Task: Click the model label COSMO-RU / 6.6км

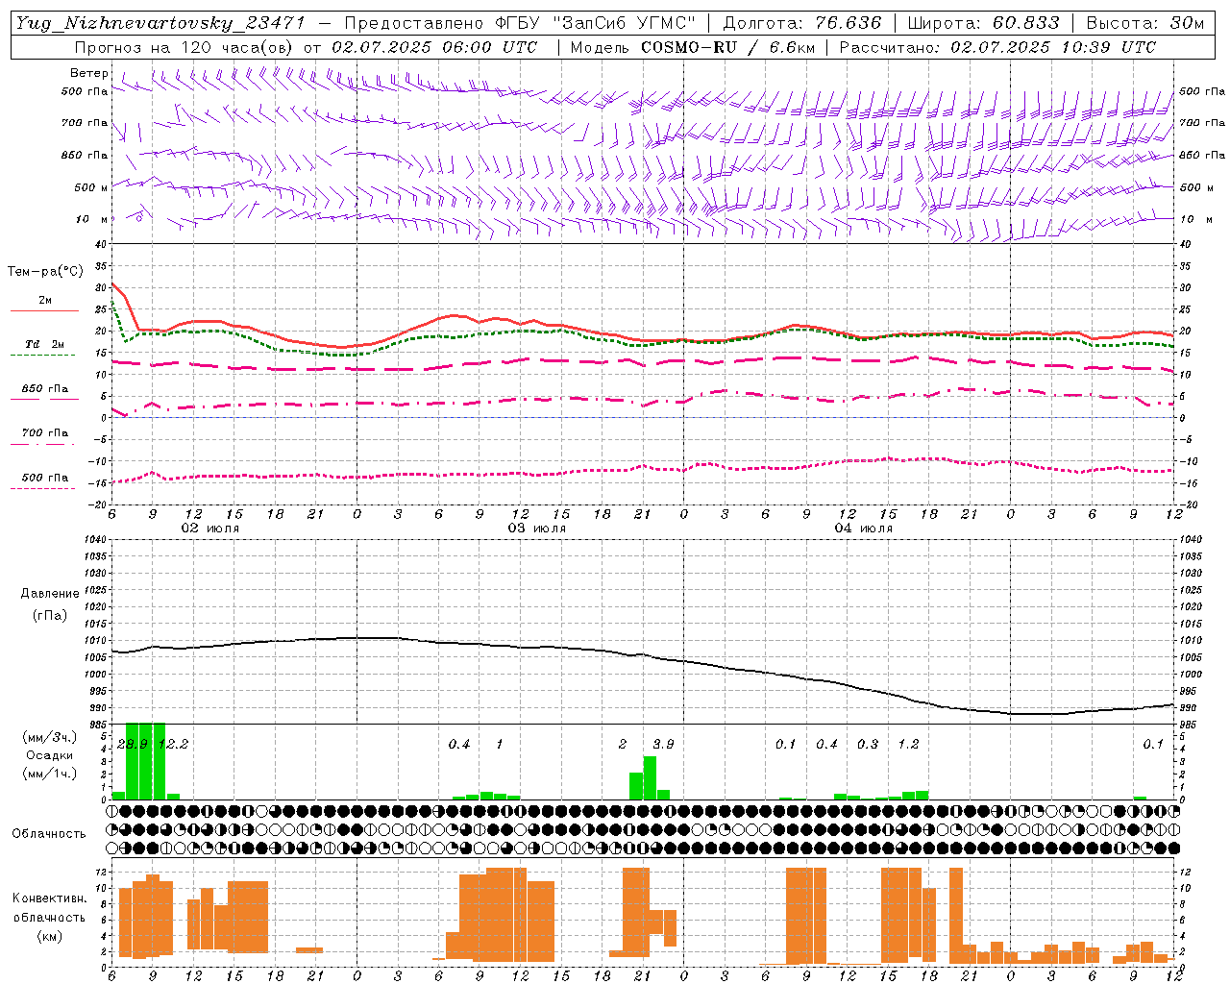Action: tap(727, 47)
